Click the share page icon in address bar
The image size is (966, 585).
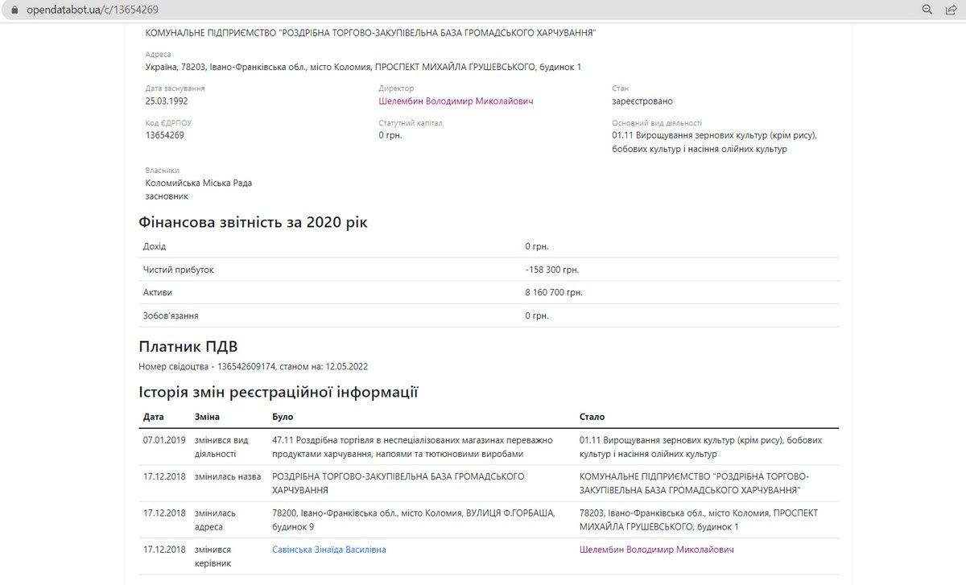(x=953, y=10)
